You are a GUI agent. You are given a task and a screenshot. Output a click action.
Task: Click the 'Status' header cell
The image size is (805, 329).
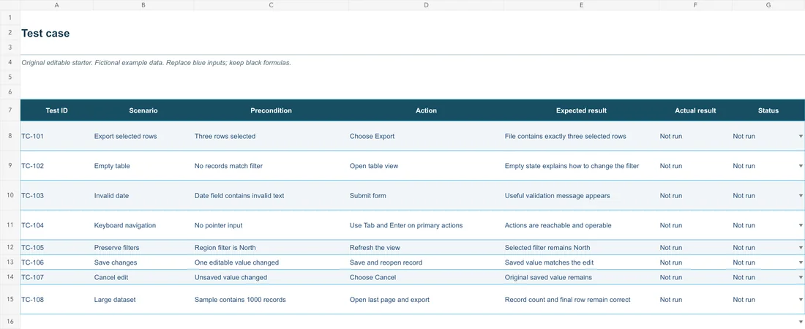point(768,110)
